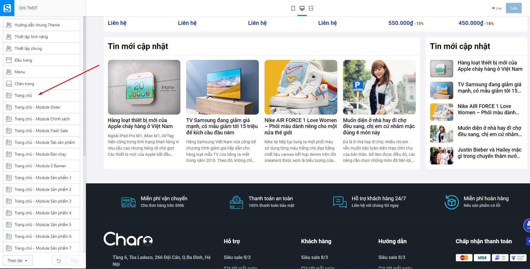This screenshot has width=530, height=269.
Task: Open the Thao tác dropdown
Action: (18, 260)
